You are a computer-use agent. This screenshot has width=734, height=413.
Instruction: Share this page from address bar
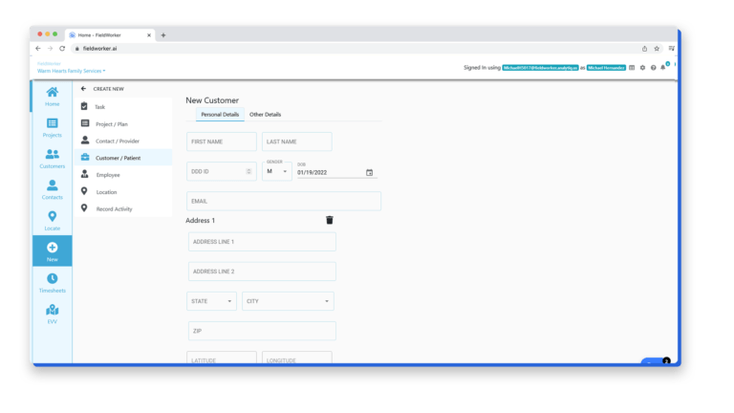tap(644, 49)
